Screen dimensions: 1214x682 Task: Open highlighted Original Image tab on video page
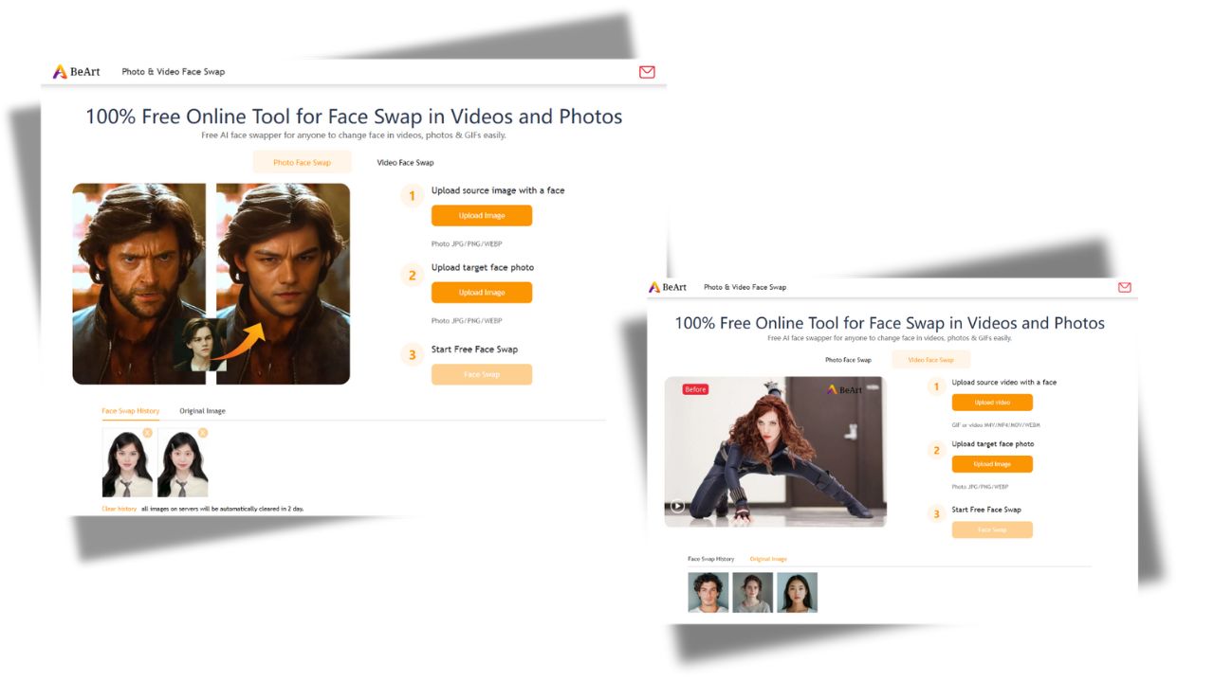pyautogui.click(x=768, y=559)
